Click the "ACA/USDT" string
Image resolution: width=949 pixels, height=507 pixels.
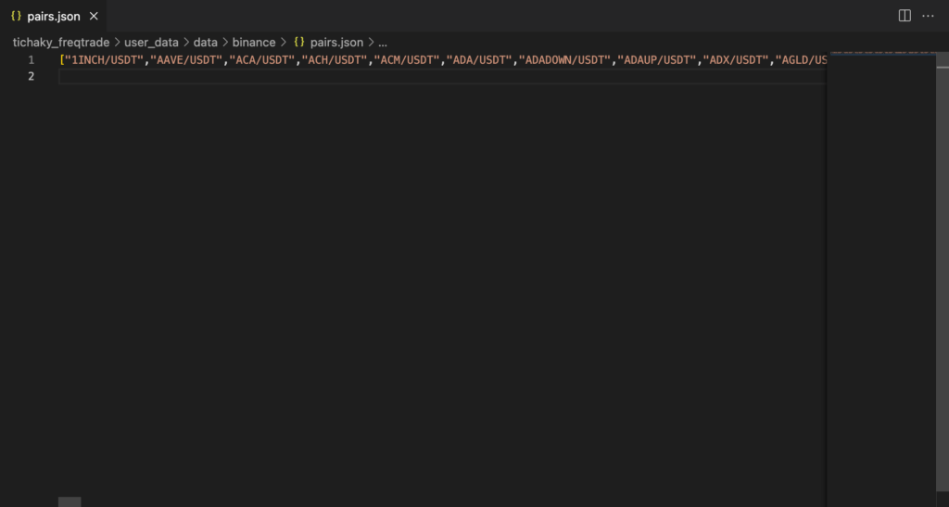click(x=262, y=60)
